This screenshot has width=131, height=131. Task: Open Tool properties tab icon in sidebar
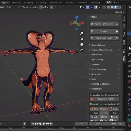[129, 54]
